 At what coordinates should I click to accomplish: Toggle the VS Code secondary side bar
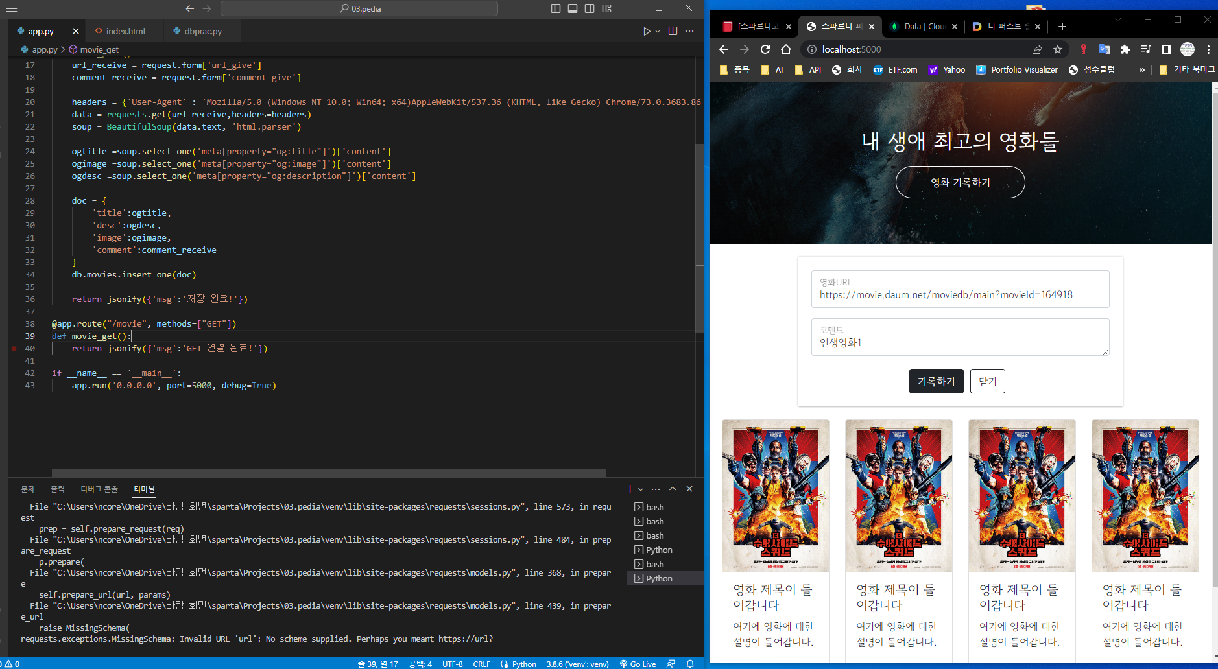(590, 8)
